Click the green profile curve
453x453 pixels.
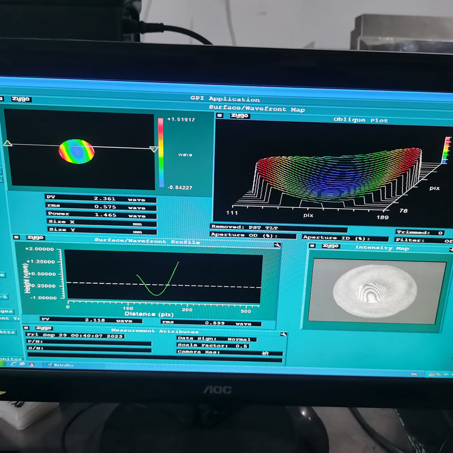[158, 279]
